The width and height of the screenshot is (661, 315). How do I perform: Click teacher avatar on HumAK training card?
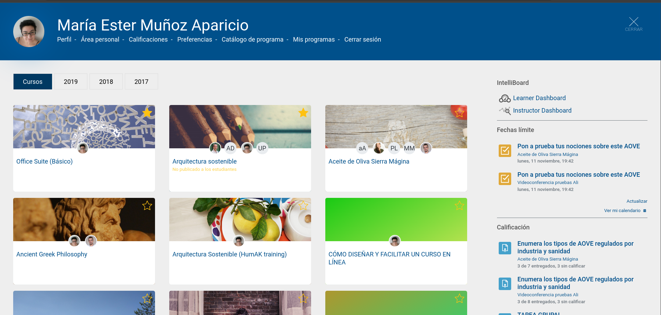(239, 241)
